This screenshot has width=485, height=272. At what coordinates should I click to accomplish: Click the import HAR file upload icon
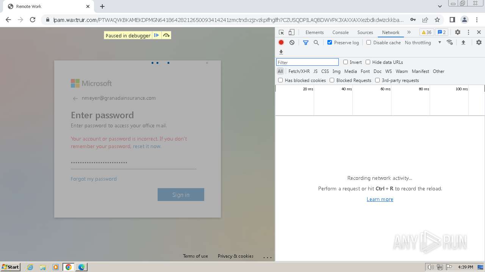click(x=463, y=43)
